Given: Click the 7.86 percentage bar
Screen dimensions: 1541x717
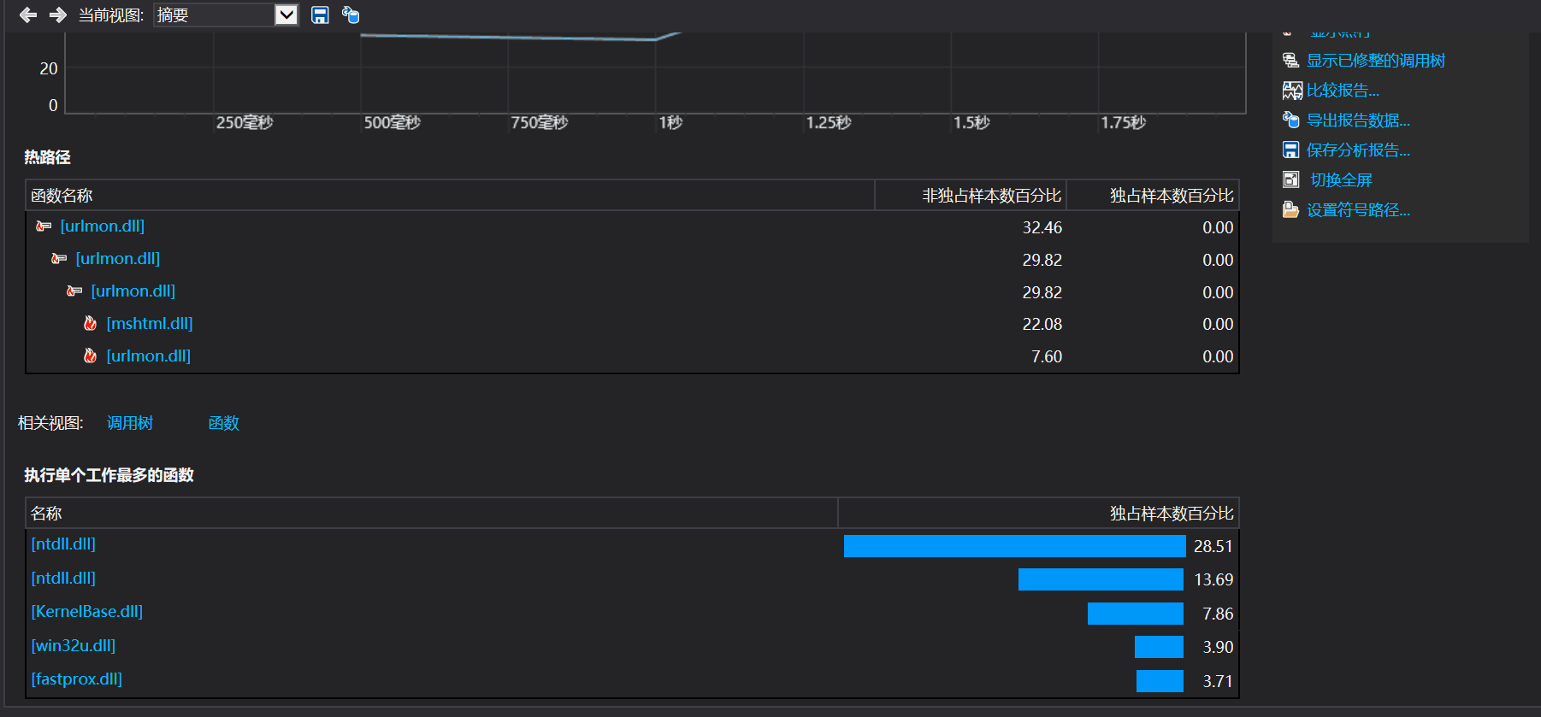Looking at the screenshot, I should pyautogui.click(x=1136, y=614).
